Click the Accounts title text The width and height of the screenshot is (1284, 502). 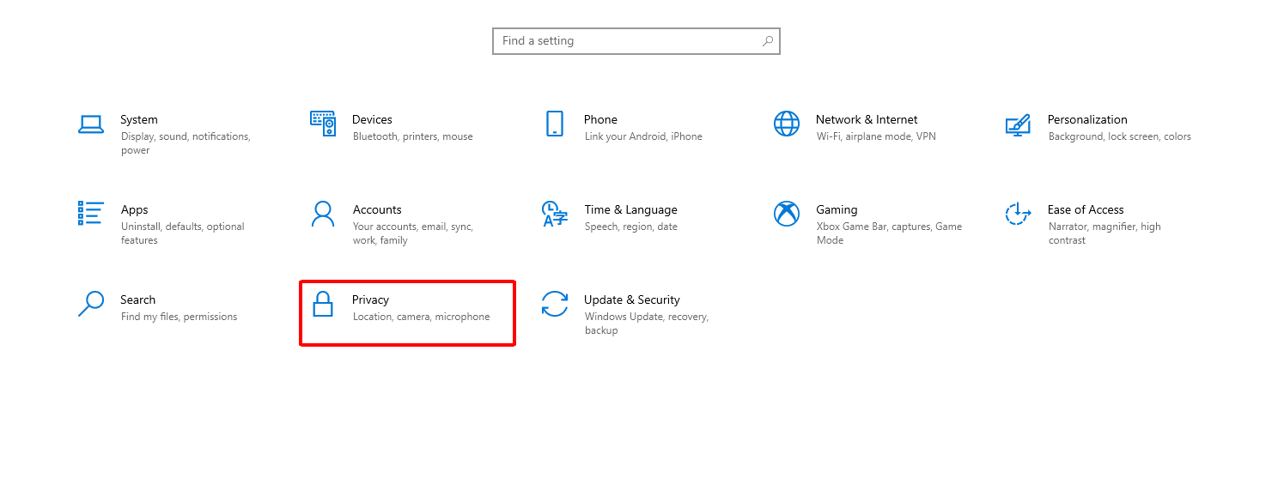[x=377, y=209]
